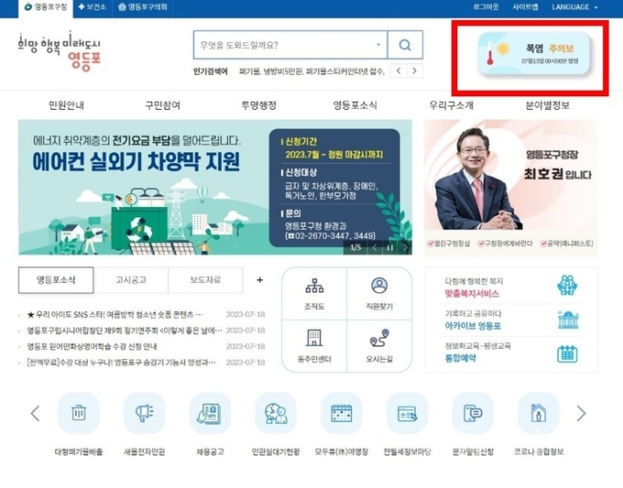
Task: Open 오시는길 directions icon
Action: tap(379, 345)
